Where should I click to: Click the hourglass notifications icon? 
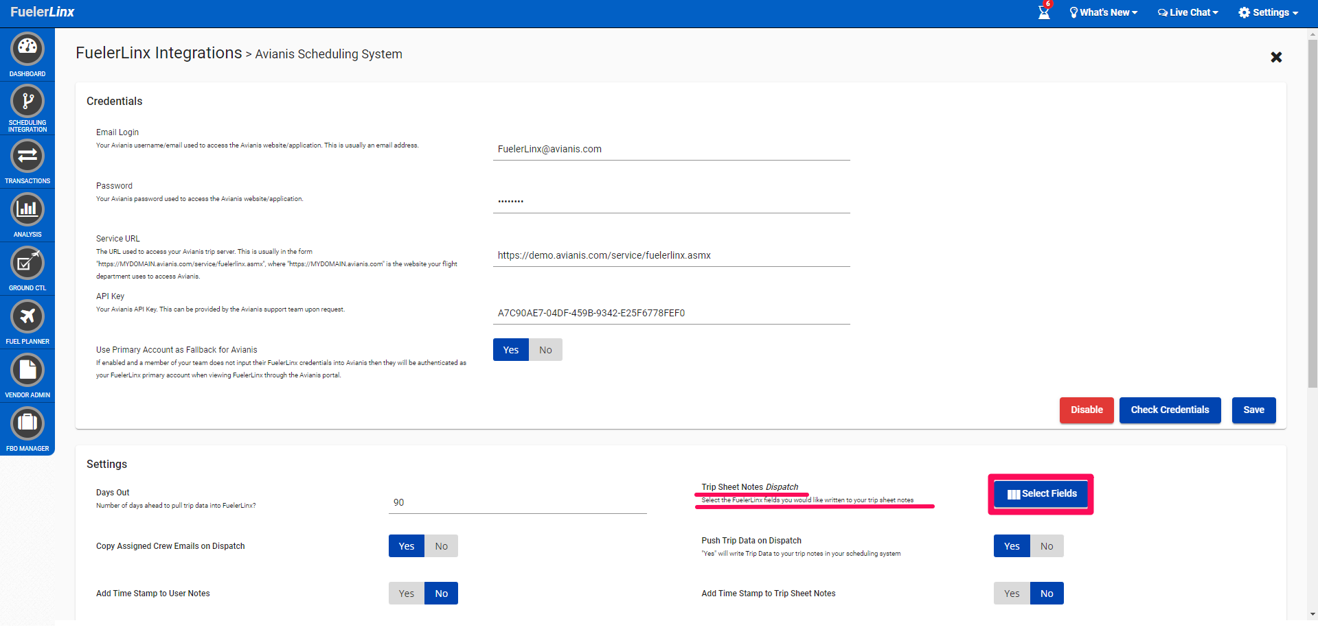(1044, 12)
